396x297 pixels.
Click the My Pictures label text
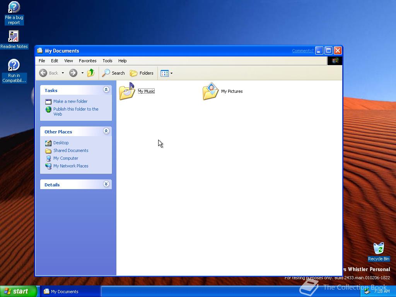(232, 91)
